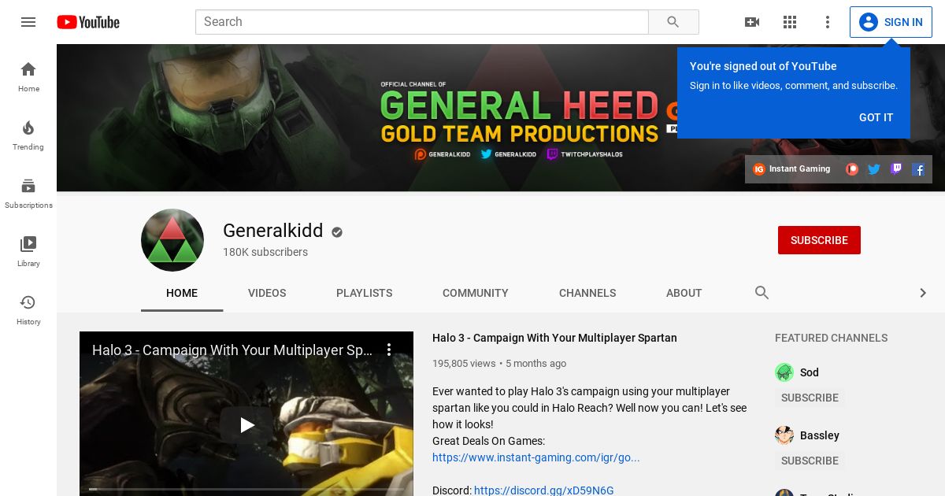This screenshot has height=496, width=945.
Task: Open Subscriptions in the sidebar
Action: coord(28,194)
